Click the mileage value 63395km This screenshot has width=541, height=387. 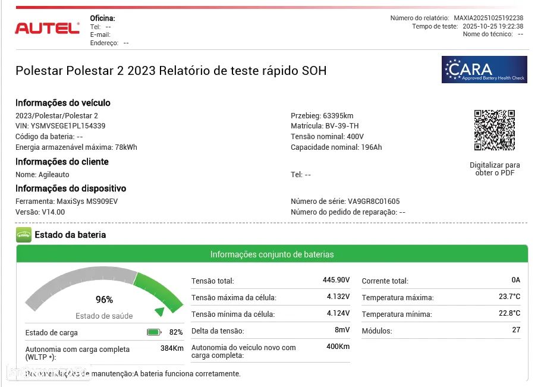click(x=338, y=115)
